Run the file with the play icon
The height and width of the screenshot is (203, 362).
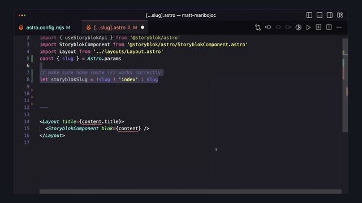click(308, 28)
